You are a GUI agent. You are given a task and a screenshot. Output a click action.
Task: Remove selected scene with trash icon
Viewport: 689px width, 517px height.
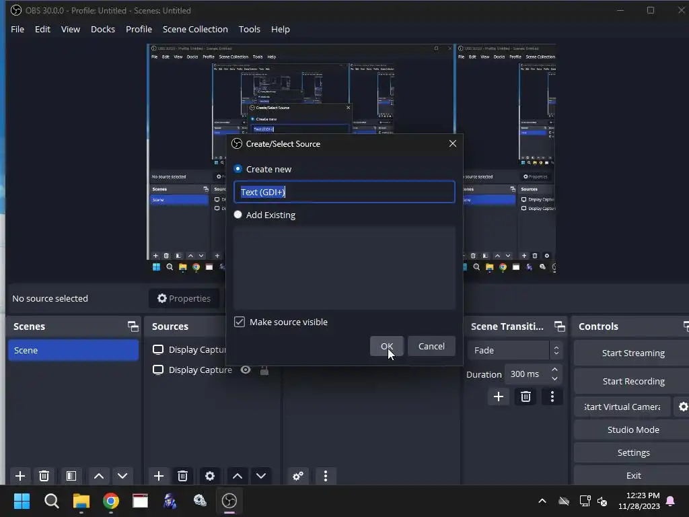[44, 476]
